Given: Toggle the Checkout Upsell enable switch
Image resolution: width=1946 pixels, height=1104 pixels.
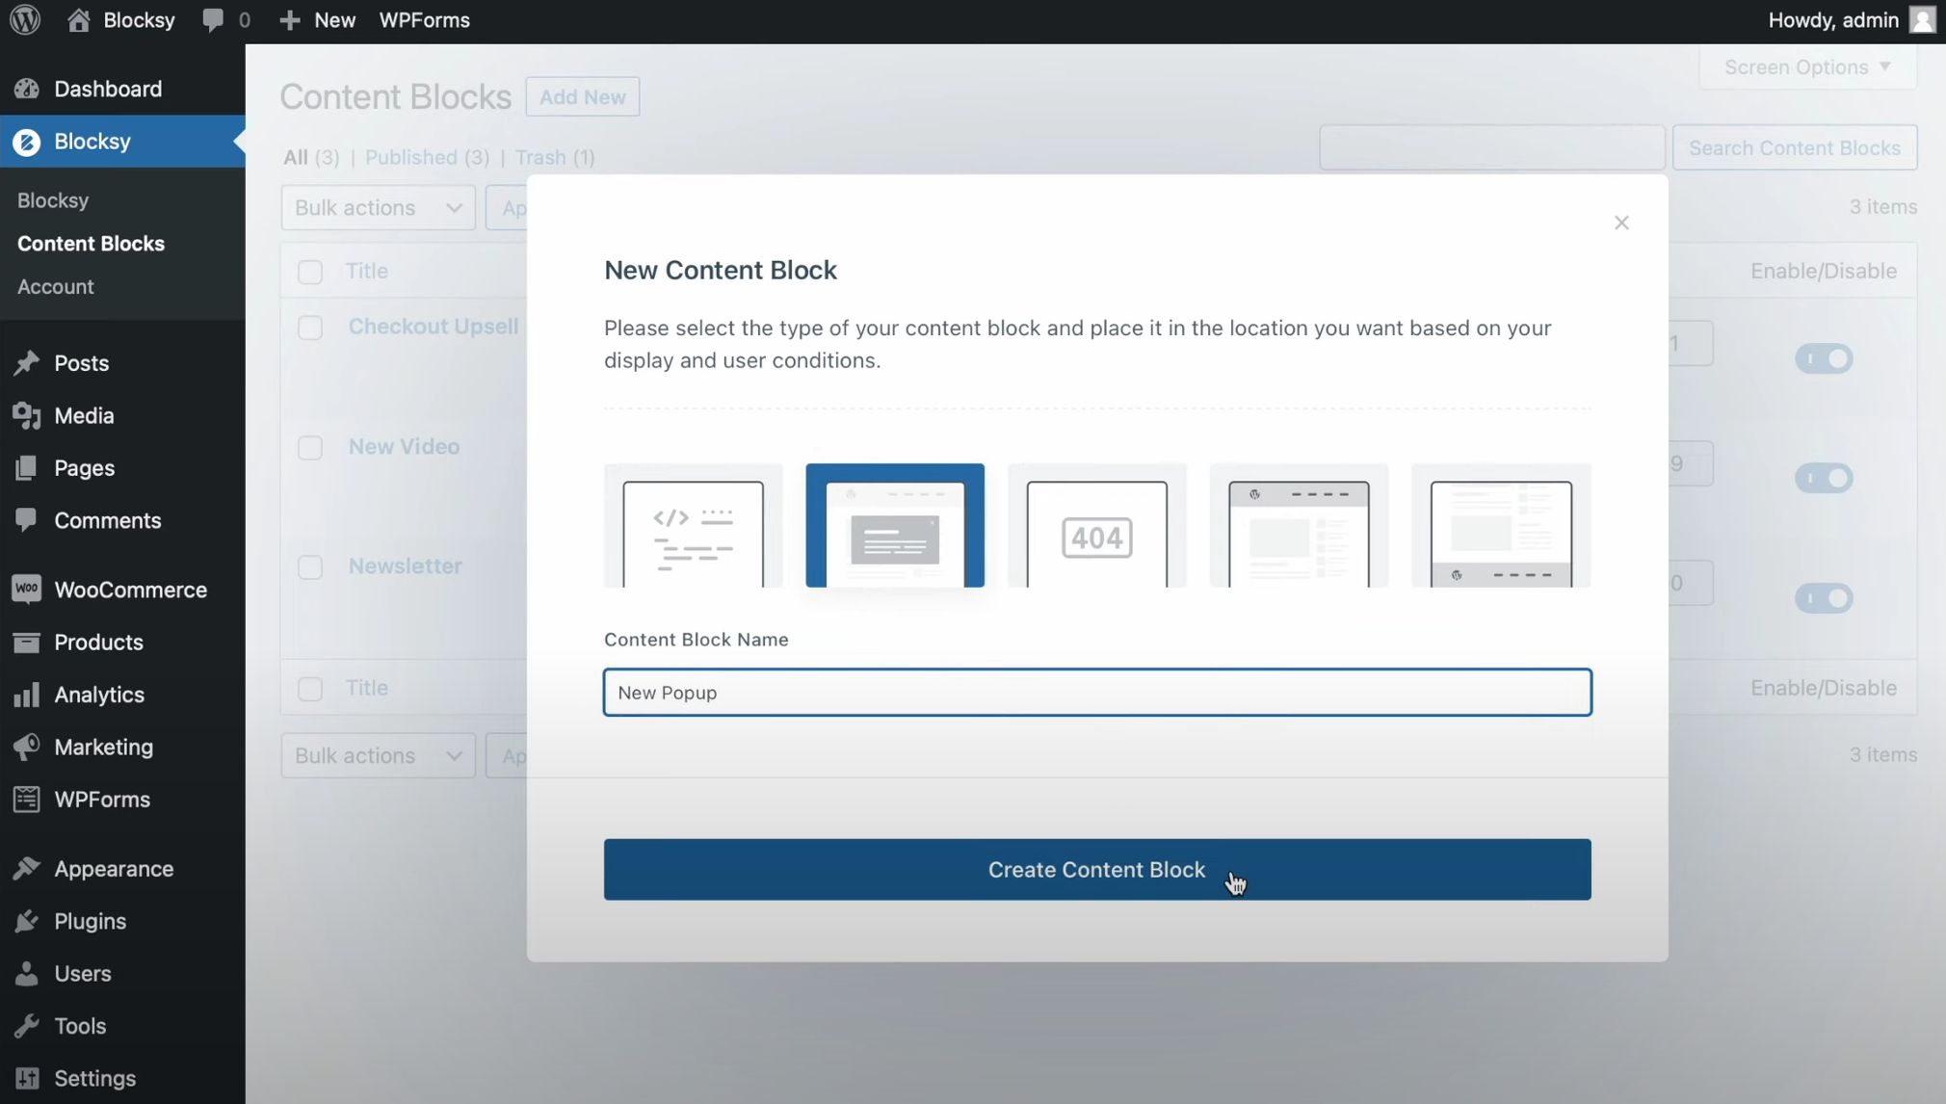Looking at the screenshot, I should (x=1824, y=358).
